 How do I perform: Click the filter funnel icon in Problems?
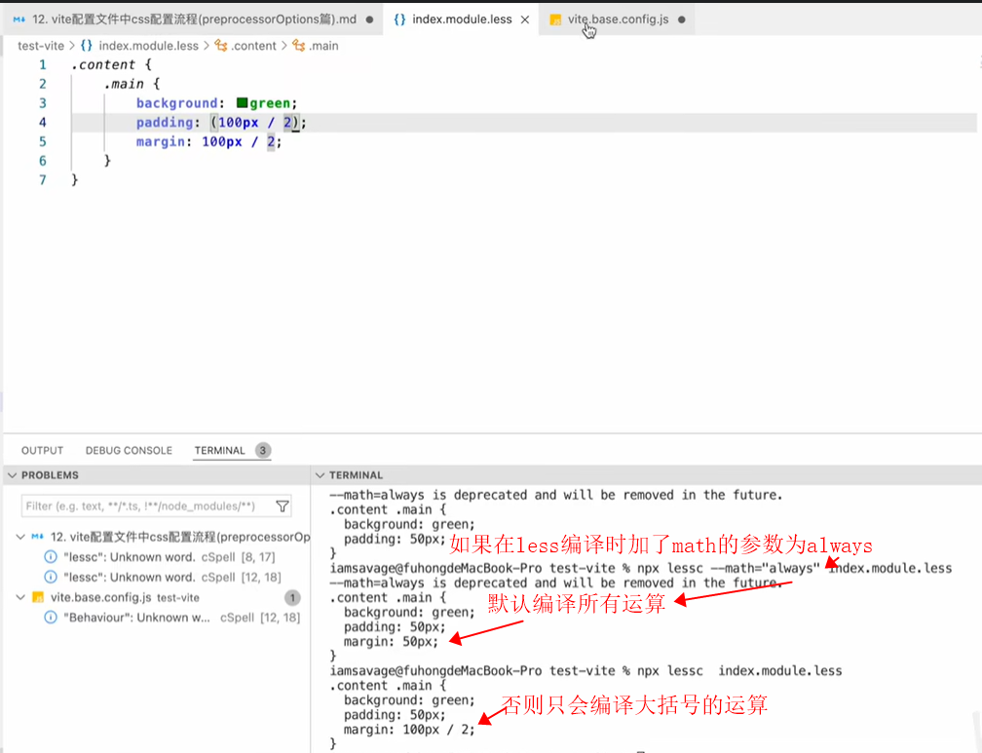[283, 507]
